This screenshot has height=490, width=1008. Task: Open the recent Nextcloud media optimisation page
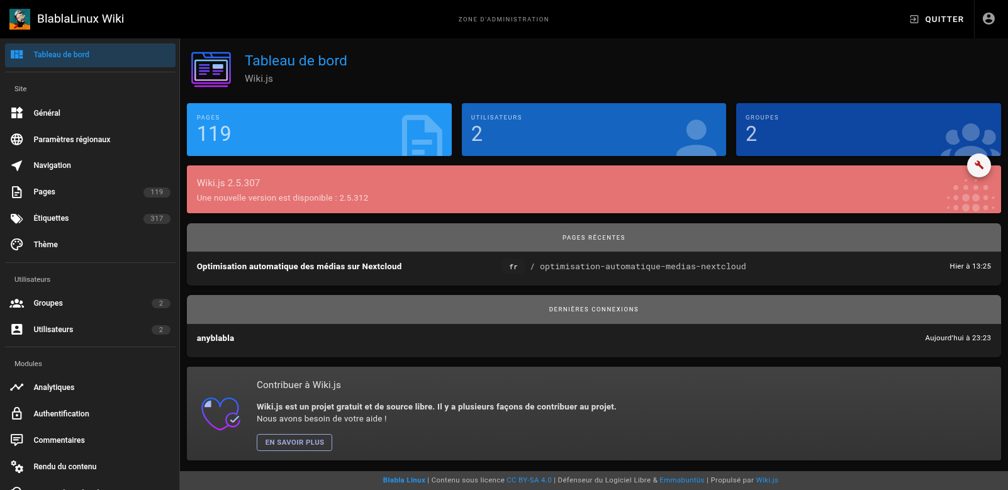(299, 267)
